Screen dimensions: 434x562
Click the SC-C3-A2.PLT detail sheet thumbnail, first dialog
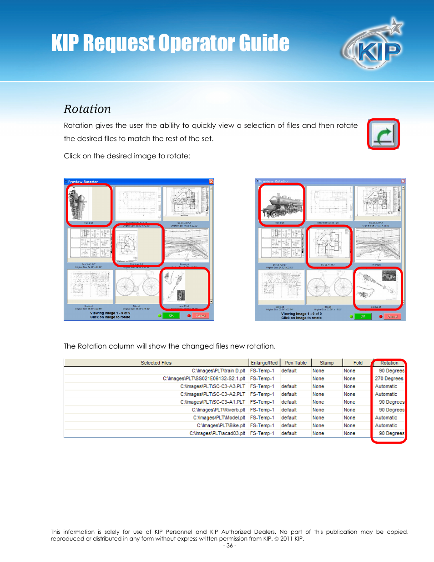point(90,245)
